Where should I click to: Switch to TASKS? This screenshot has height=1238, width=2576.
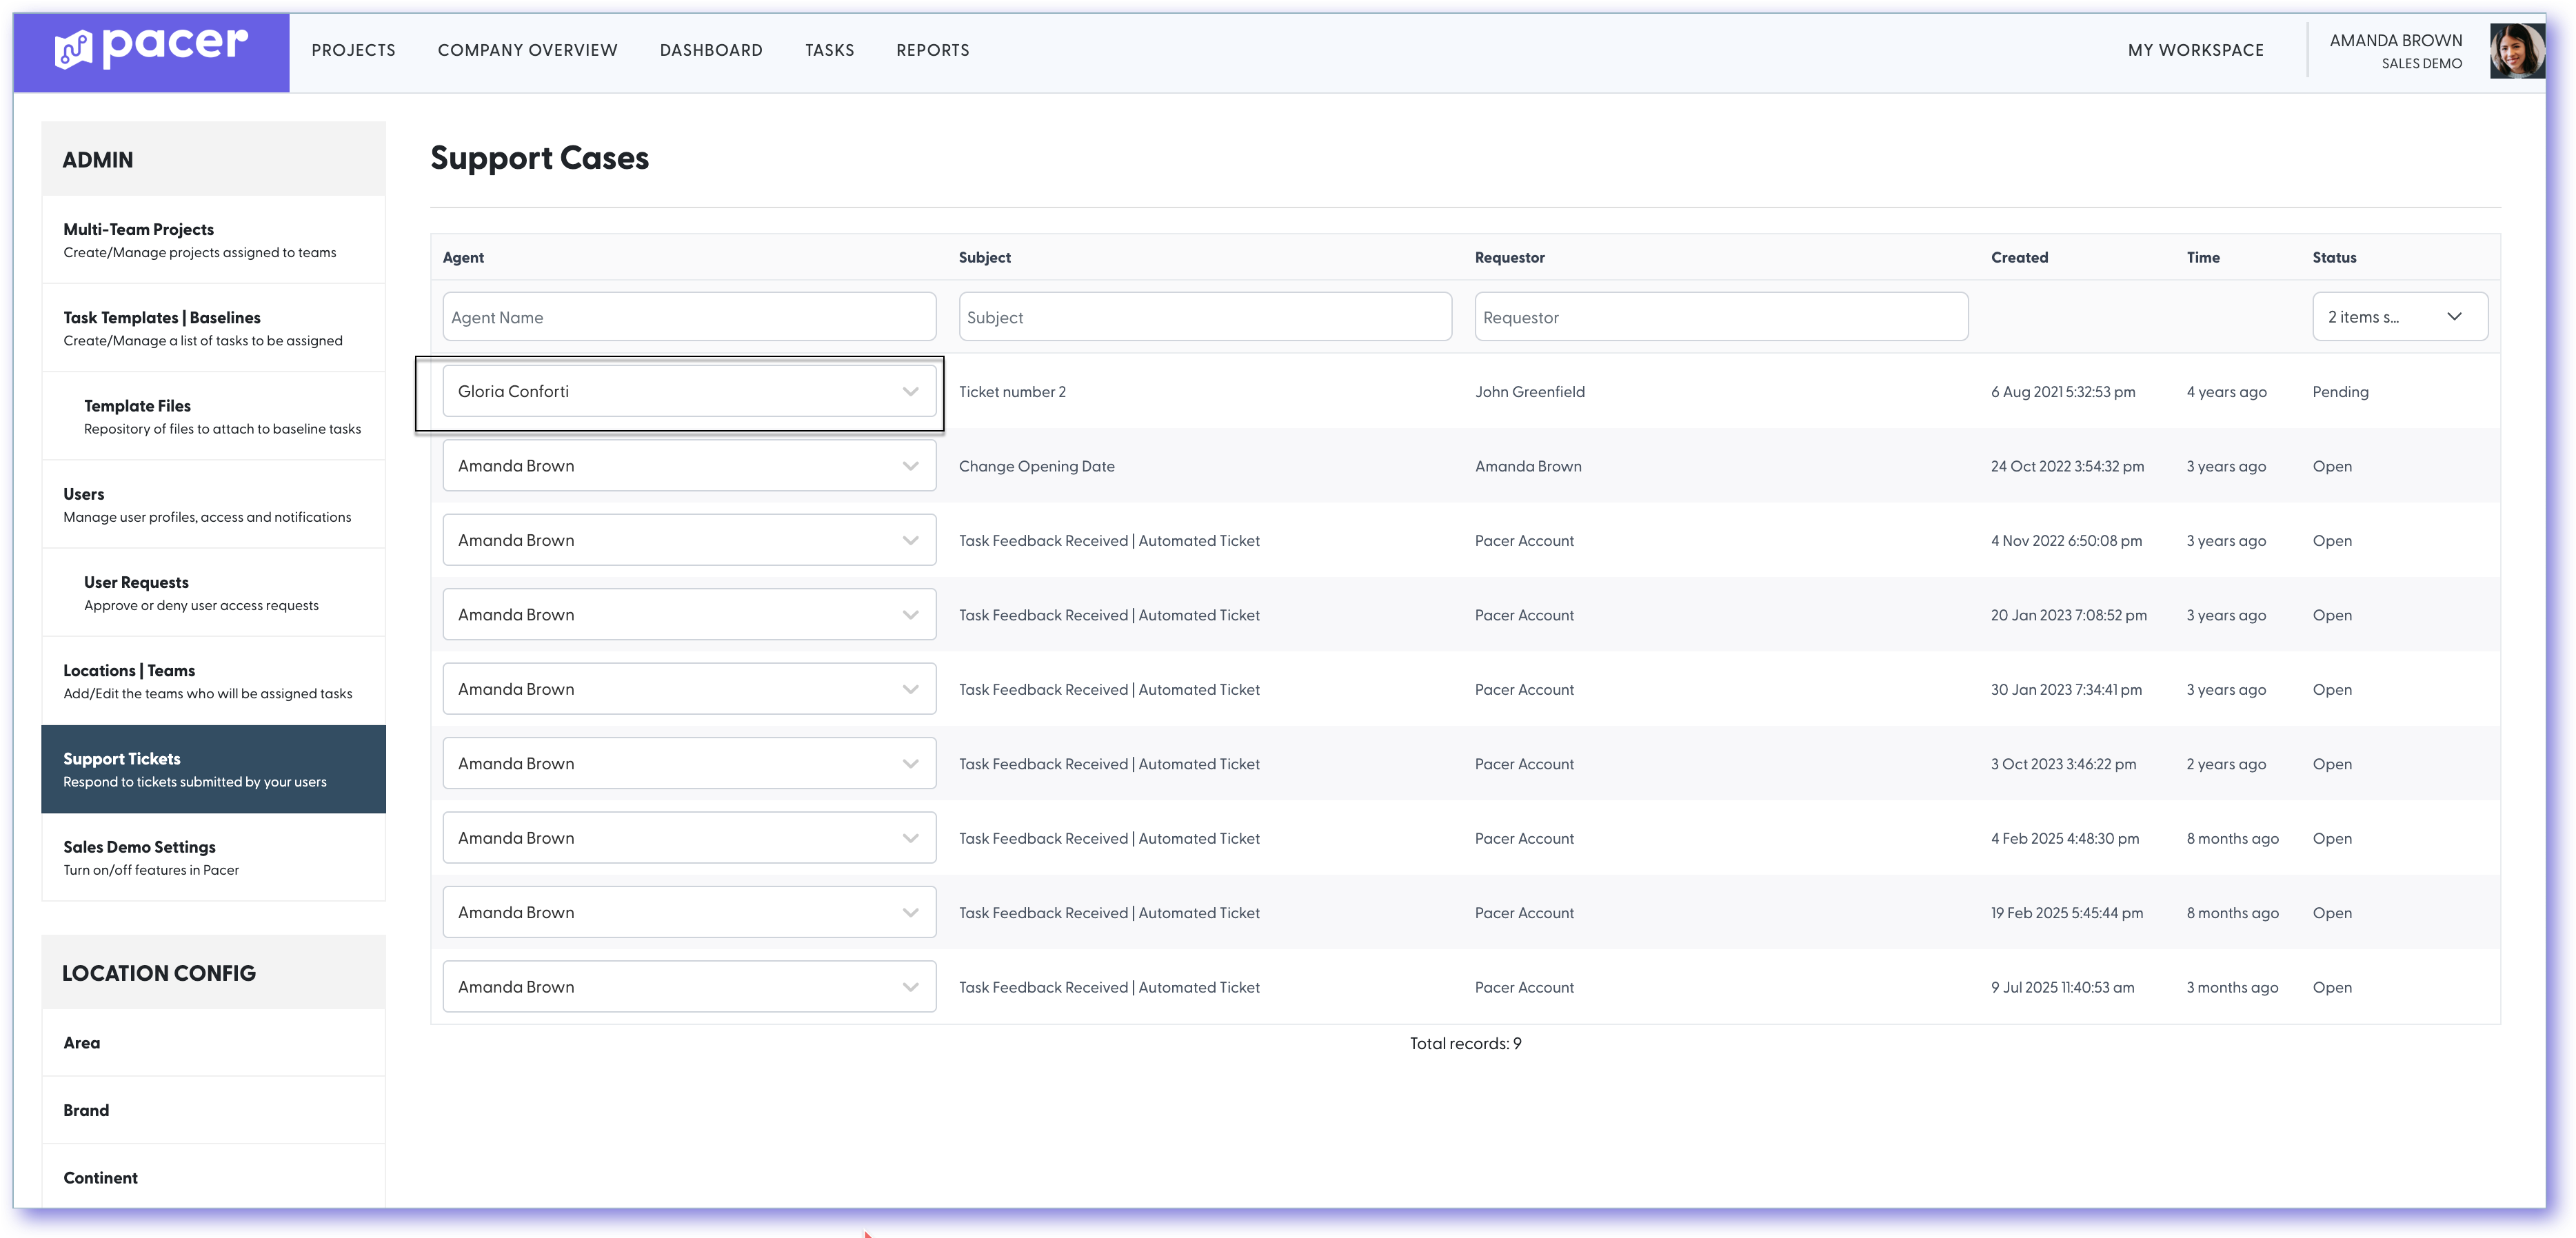pyautogui.click(x=829, y=50)
